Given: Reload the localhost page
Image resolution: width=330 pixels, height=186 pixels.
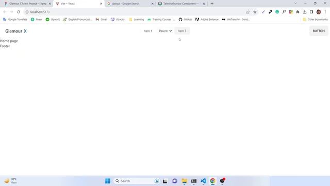Looking at the screenshot, I should (x=19, y=12).
